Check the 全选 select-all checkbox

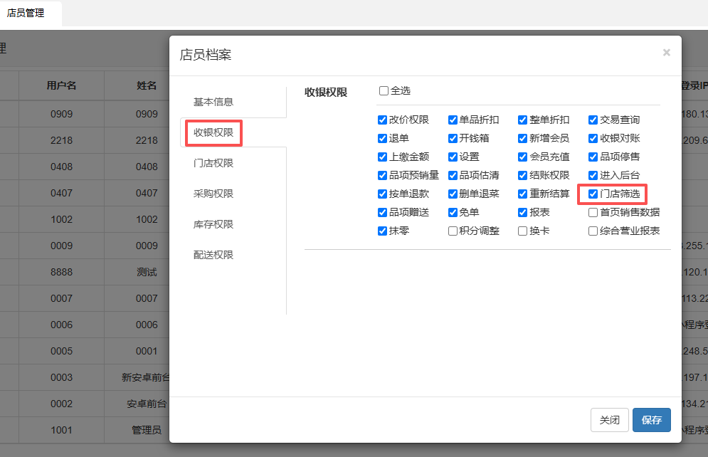click(x=384, y=91)
